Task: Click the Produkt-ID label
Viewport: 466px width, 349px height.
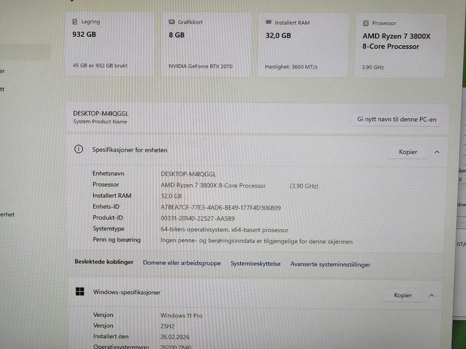Action: point(108,218)
